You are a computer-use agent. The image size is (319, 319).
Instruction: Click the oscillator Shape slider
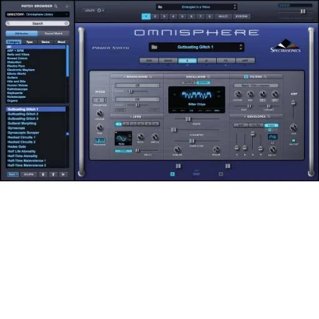click(x=188, y=119)
